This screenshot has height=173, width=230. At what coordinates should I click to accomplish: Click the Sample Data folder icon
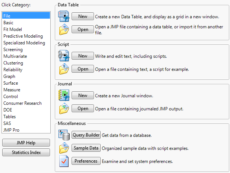tap(64, 148)
